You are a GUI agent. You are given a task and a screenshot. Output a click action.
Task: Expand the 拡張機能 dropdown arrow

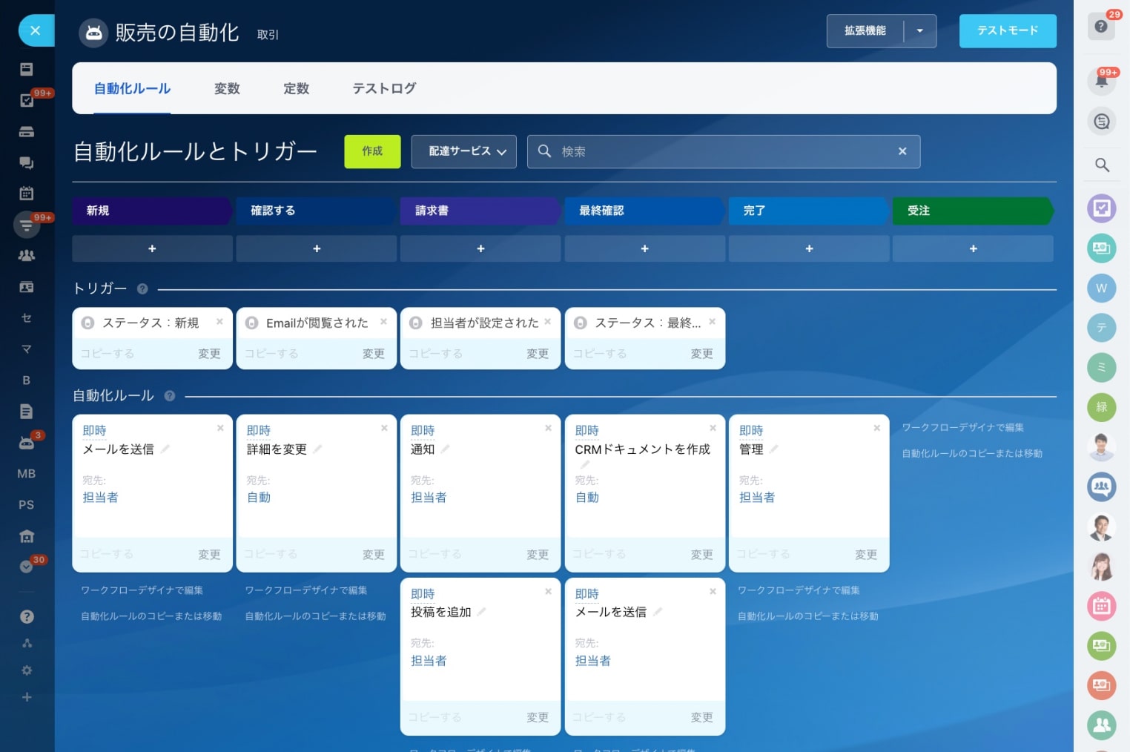[920, 31]
